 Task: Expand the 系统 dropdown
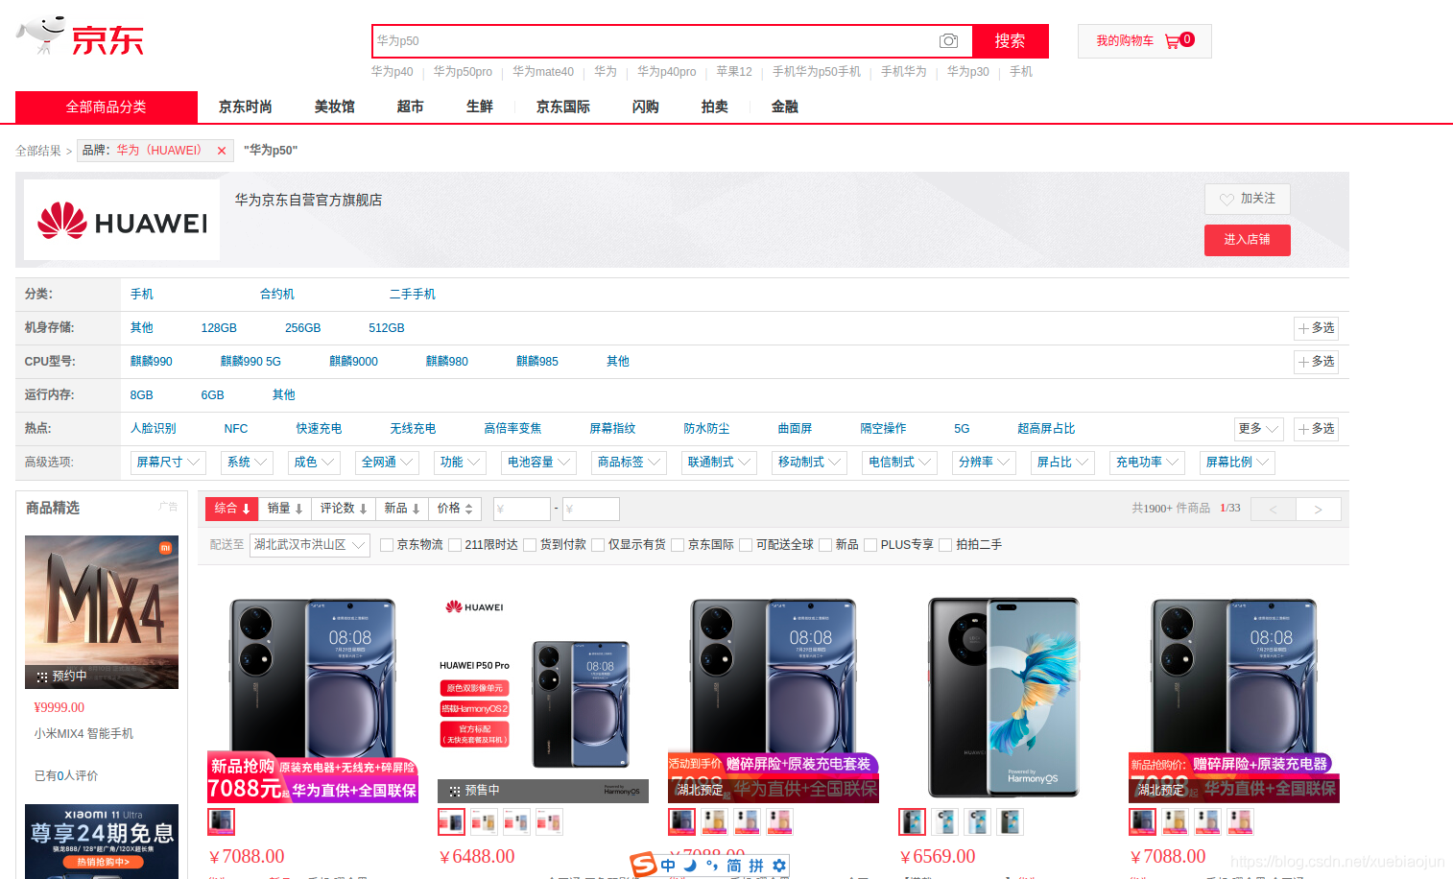(247, 463)
